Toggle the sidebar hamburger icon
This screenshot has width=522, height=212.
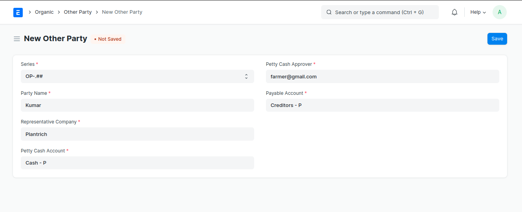(x=17, y=39)
